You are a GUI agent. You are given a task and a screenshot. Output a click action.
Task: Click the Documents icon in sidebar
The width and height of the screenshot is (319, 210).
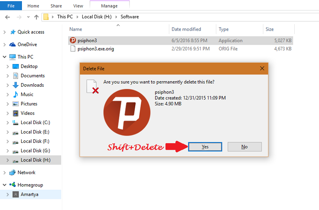pos(16,76)
